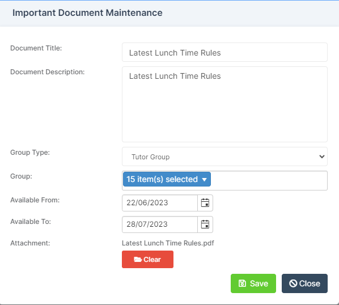339x305 pixels.
Task: Click into the Document Title field
Action: point(224,52)
